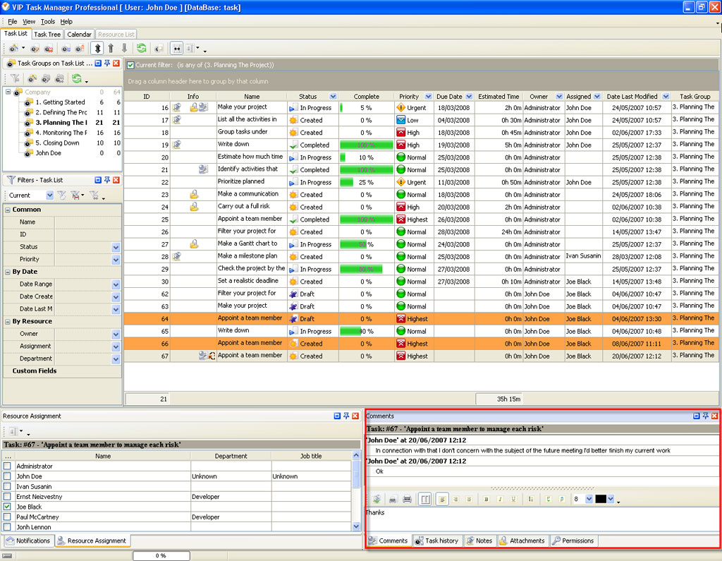The height and width of the screenshot is (561, 722).
Task: Pin the Filters - Task List panel
Action: pos(107,181)
